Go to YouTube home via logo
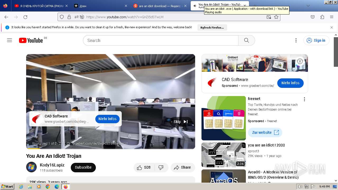Viewport: 338px width, 190px height. 31,40
